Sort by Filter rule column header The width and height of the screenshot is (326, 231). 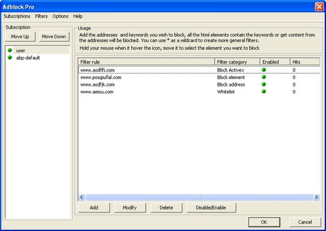147,62
